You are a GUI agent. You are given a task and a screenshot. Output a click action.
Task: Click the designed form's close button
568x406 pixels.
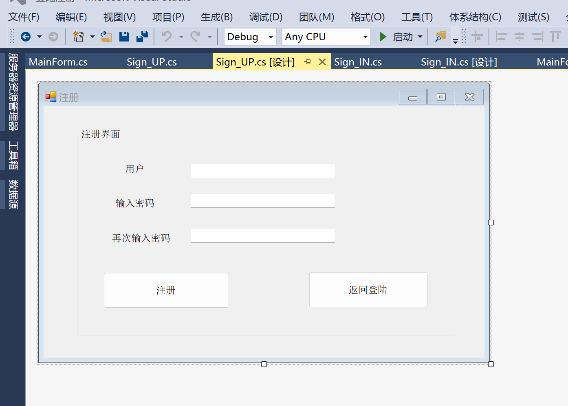(470, 97)
